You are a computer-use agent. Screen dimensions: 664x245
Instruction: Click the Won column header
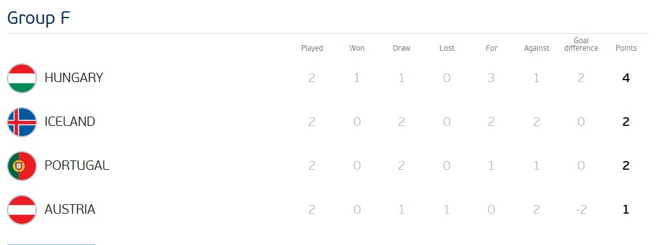pos(357,48)
